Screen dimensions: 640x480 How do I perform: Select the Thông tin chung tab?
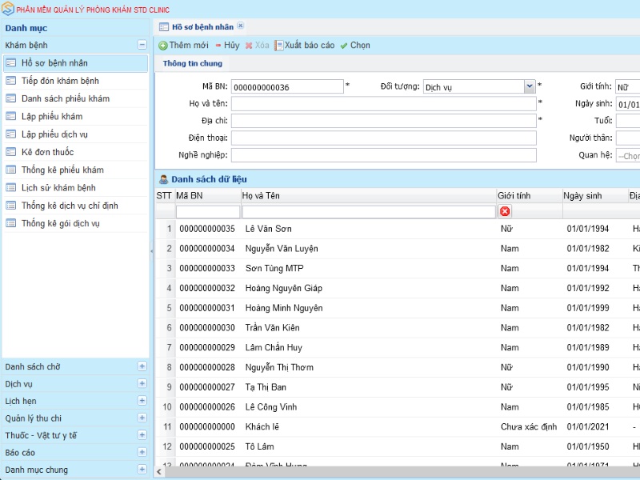(x=193, y=63)
